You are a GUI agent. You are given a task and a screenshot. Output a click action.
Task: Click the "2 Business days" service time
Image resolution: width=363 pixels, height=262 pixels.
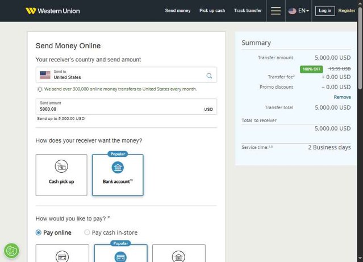[329, 147]
